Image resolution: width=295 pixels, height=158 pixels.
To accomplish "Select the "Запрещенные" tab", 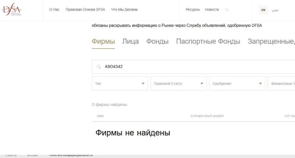I will tap(271, 41).
